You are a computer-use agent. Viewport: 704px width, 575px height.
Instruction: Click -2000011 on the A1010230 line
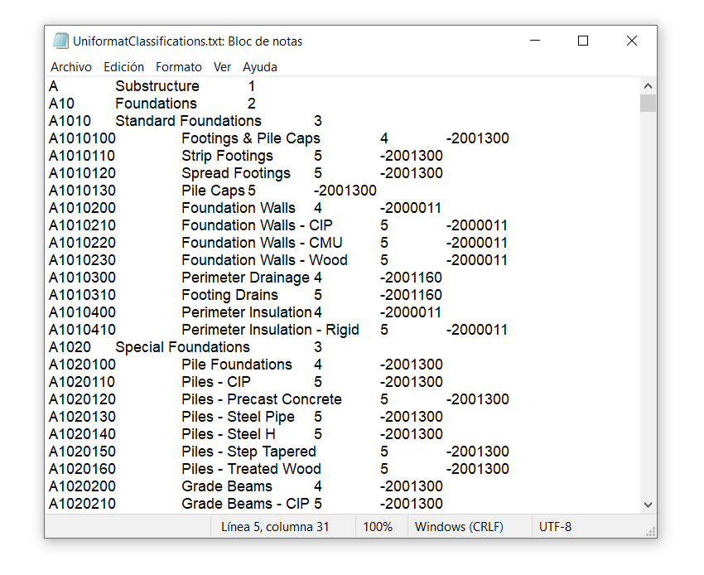477,260
